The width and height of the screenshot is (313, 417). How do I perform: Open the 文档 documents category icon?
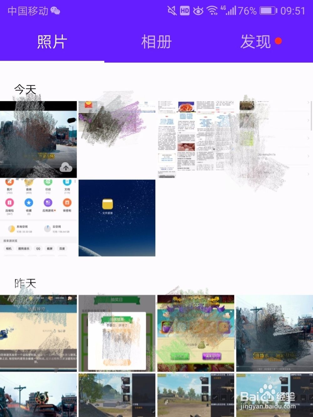tap(67, 182)
